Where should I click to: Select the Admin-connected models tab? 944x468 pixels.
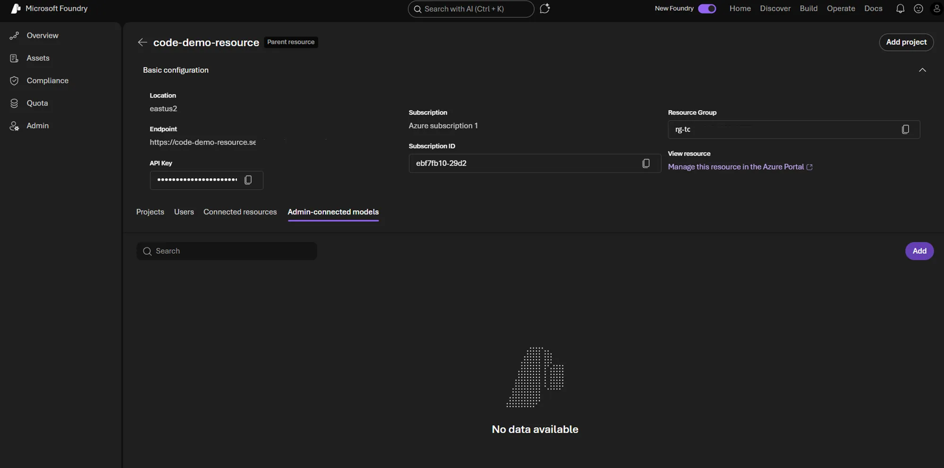pos(333,212)
